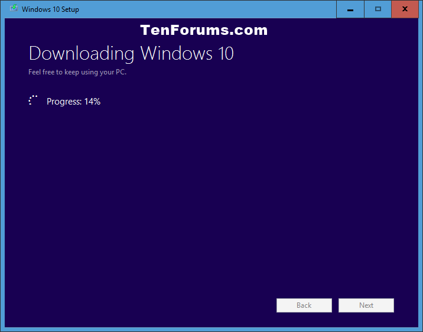Click the Back button

(x=304, y=305)
